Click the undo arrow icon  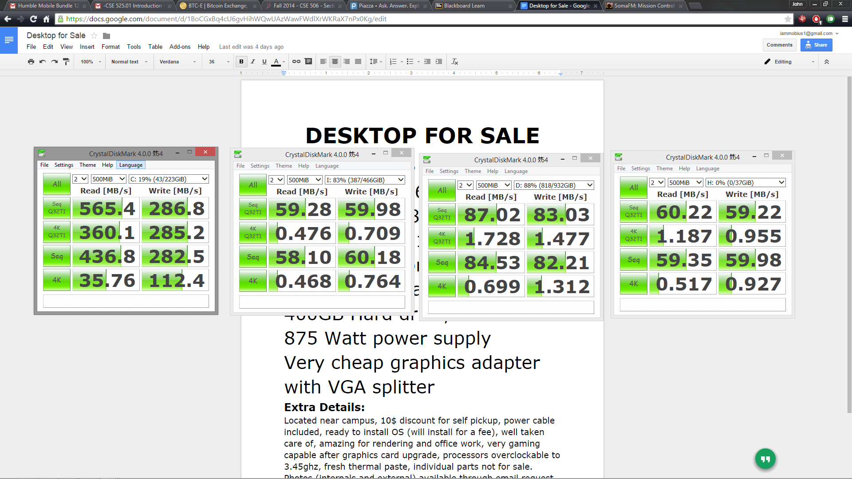43,62
